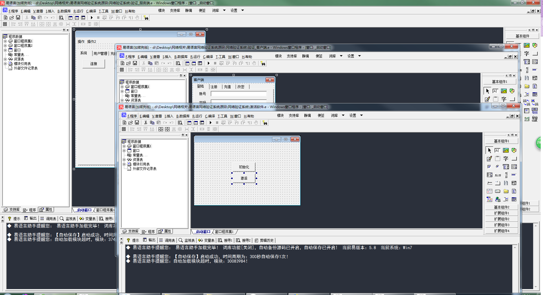Toggle second panel layout button in 激活软件 toolbar
The image size is (543, 295).
tap(196, 123)
